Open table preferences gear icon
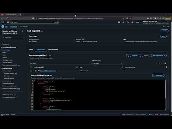Image resolution: width=172 pixels, height=129 pixels. click(x=165, y=63)
